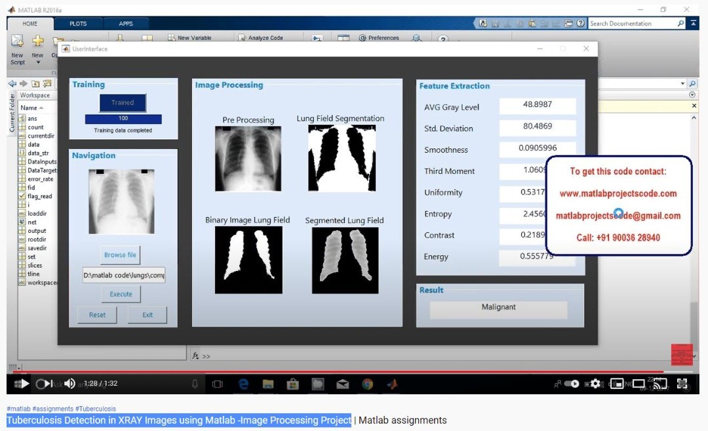Click the Execute button
Screen dimensions: 708x431
pos(121,294)
